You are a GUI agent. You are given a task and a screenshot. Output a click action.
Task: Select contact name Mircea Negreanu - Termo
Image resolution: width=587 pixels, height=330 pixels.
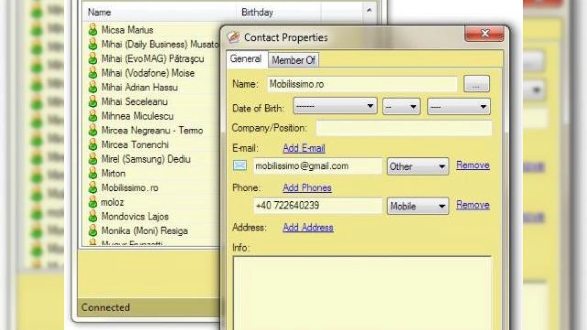152,130
